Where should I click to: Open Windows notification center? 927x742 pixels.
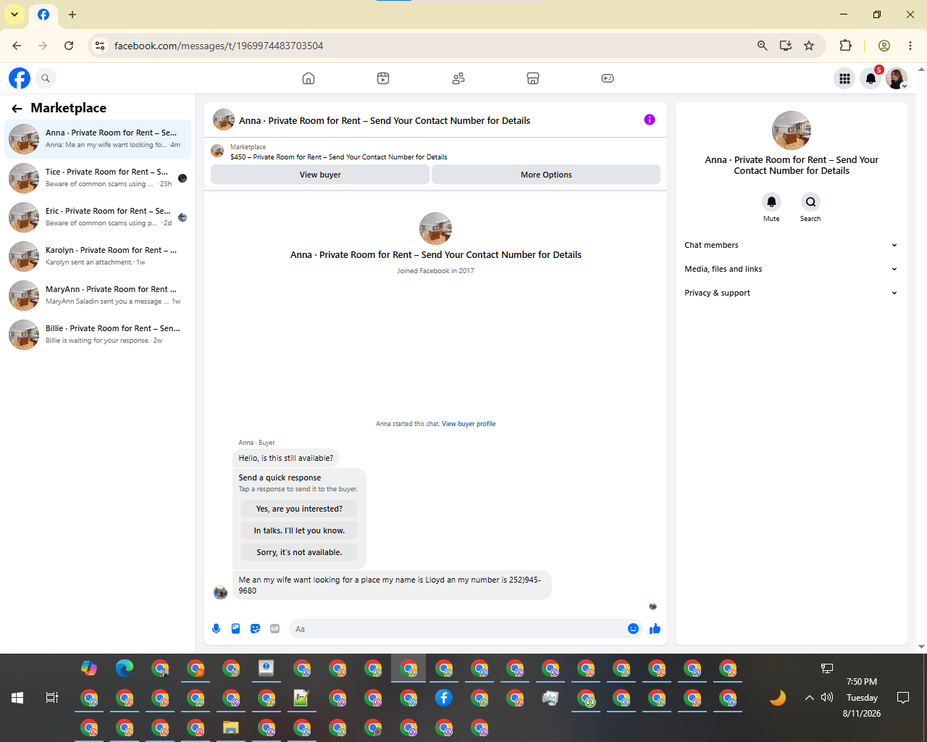(x=903, y=698)
